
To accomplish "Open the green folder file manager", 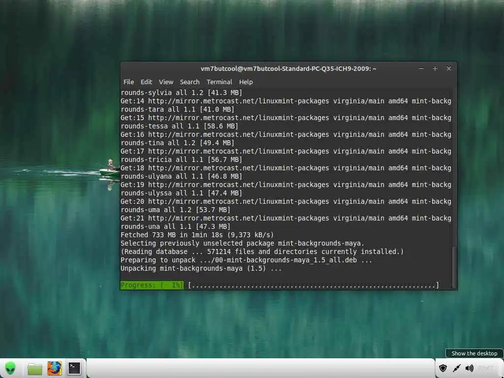I will pyautogui.click(x=35, y=369).
